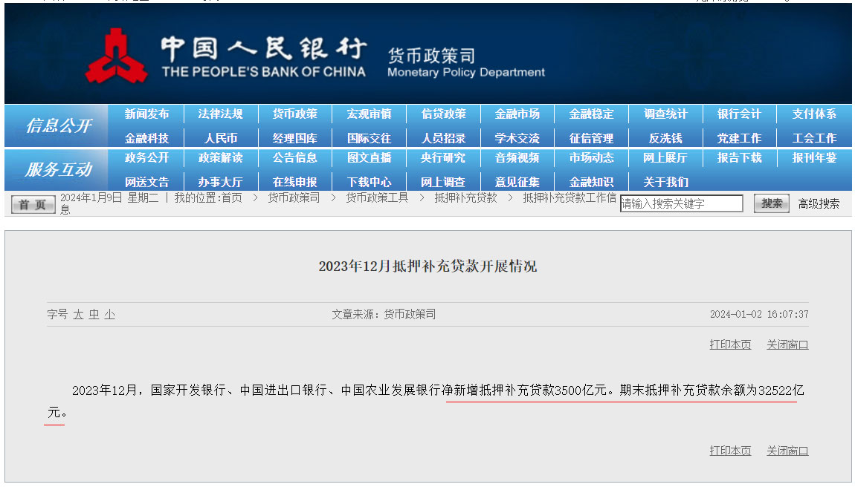Open 征信管理 from the navigation
Viewport: 855px width, 487px height.
[592, 138]
